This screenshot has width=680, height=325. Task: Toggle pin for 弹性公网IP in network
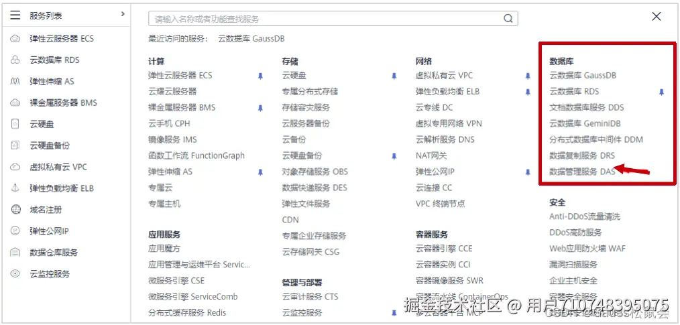click(528, 172)
